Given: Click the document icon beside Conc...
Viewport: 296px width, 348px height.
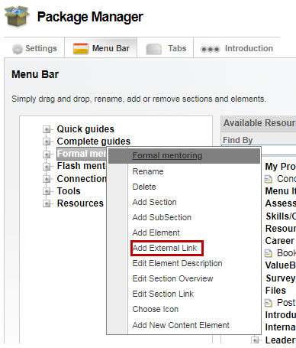Looking at the screenshot, I should (x=269, y=179).
